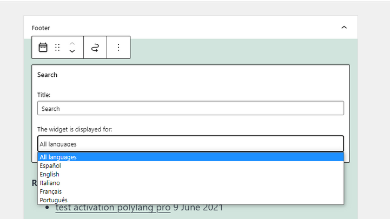390x219 pixels.
Task: Open the widget language dropdown
Action: (x=190, y=144)
